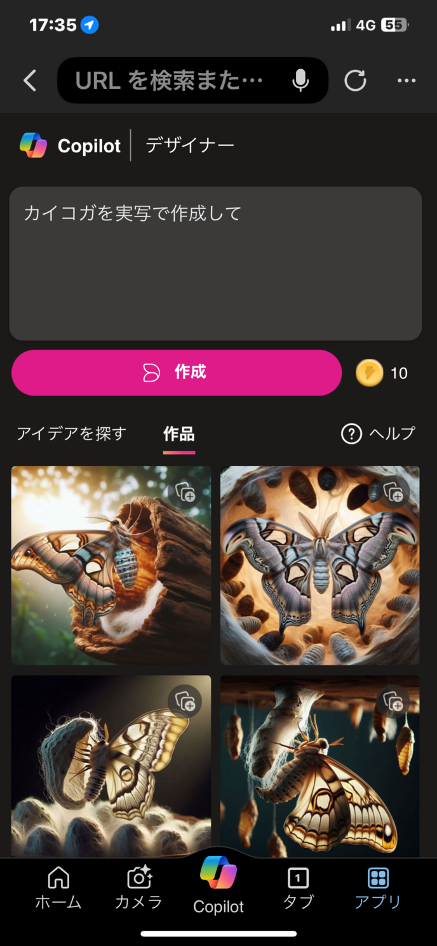
Task: Switch to the アイデアを探す tab
Action: [x=72, y=434]
